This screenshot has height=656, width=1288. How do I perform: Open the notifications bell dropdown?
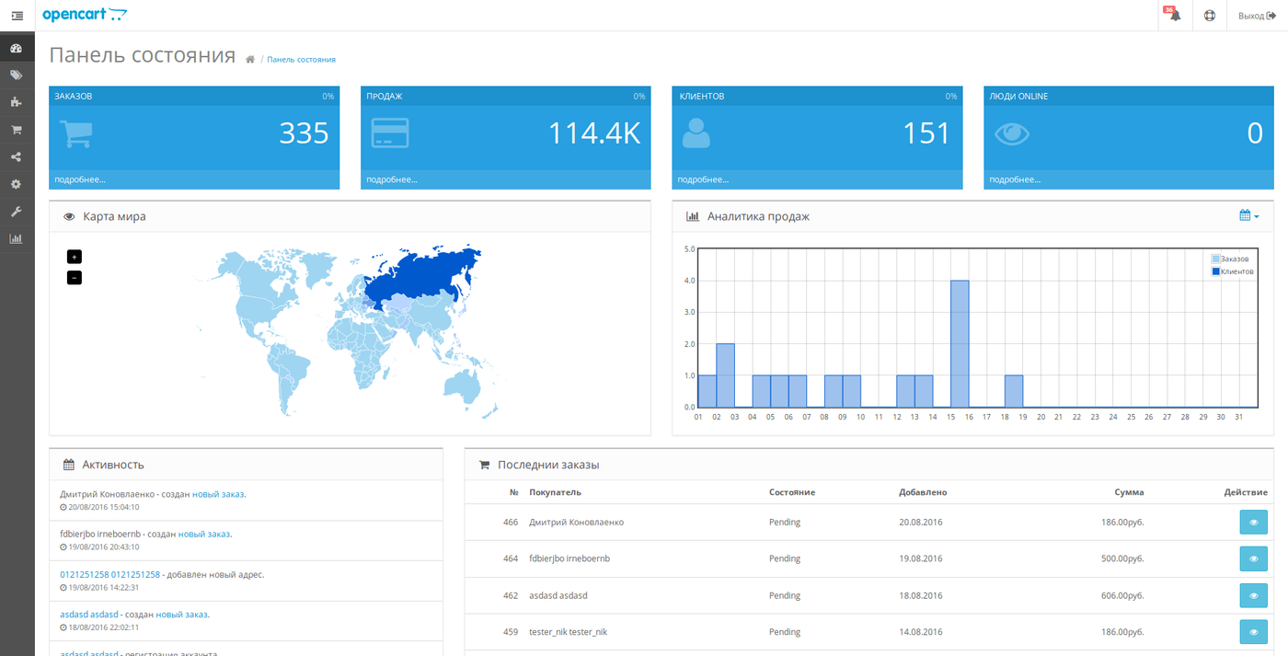tap(1175, 16)
